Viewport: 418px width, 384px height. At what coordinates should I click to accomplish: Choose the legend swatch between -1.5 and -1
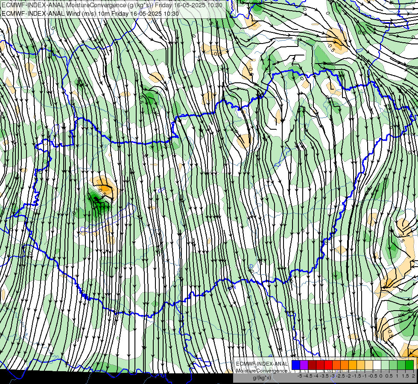point(353,365)
